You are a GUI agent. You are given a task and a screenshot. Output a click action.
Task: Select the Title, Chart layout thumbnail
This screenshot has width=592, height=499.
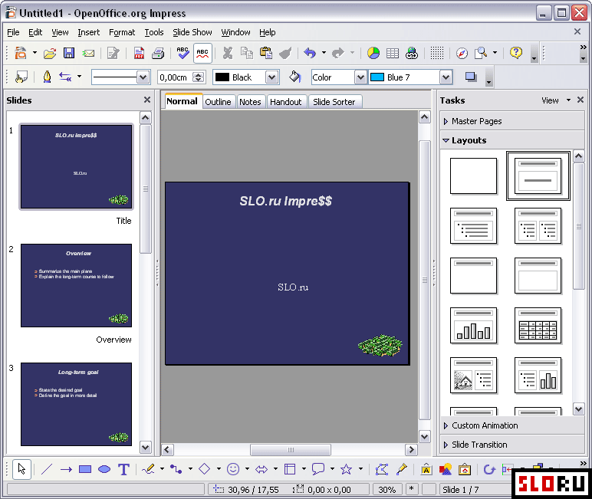[x=473, y=325]
